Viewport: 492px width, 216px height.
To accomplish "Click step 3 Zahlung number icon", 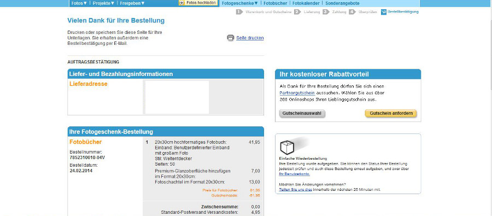I will click(326, 12).
